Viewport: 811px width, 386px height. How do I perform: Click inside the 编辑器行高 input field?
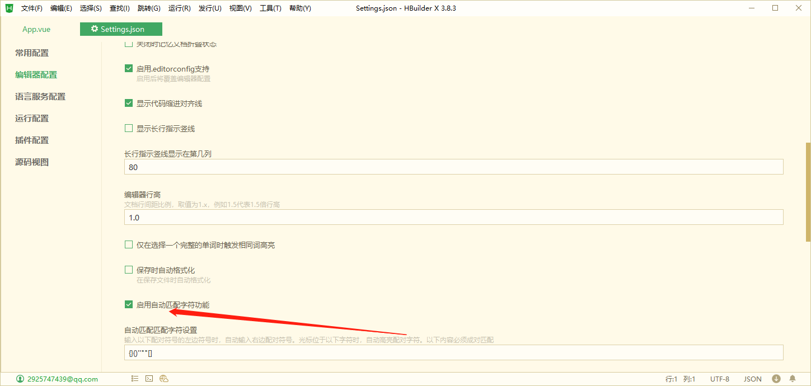(x=392, y=217)
